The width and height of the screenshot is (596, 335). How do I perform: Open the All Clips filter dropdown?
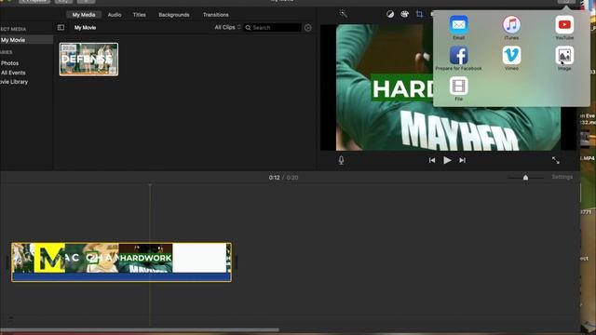227,27
